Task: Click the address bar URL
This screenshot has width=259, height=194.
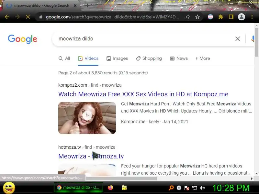Action: tap(112, 17)
